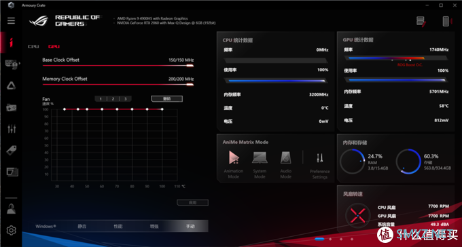Select Audio Mode in AniMe Matrix

(286, 165)
